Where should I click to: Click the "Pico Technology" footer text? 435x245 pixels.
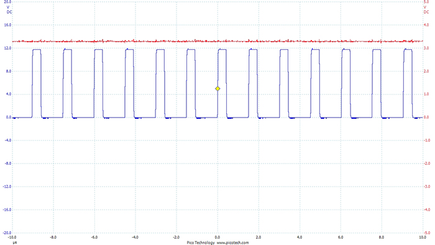201,243
